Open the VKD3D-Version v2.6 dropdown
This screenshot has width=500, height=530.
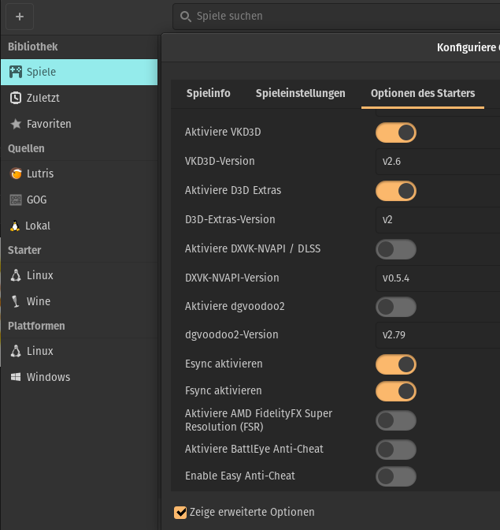(x=437, y=161)
